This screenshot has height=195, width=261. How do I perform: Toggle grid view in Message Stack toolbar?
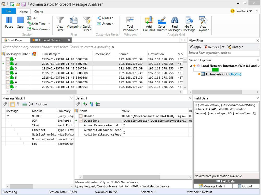coord(11,104)
